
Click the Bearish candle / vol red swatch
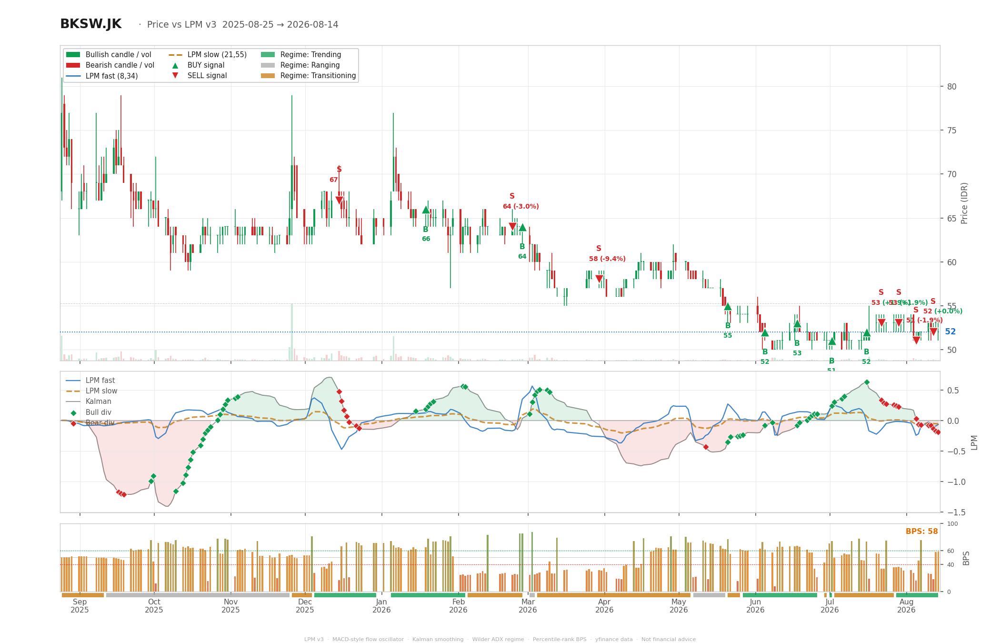[73, 65]
